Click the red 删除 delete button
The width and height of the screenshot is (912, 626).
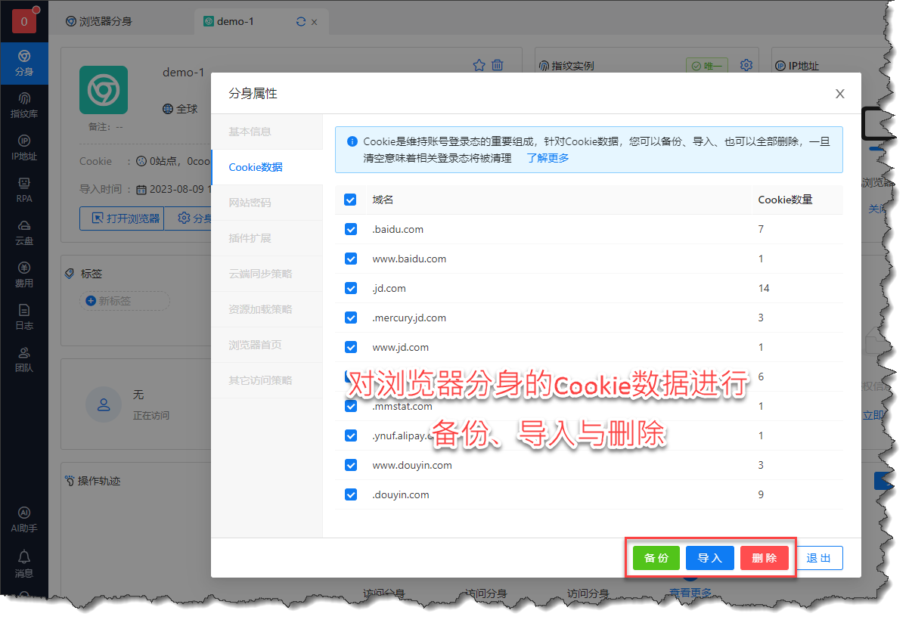click(765, 558)
